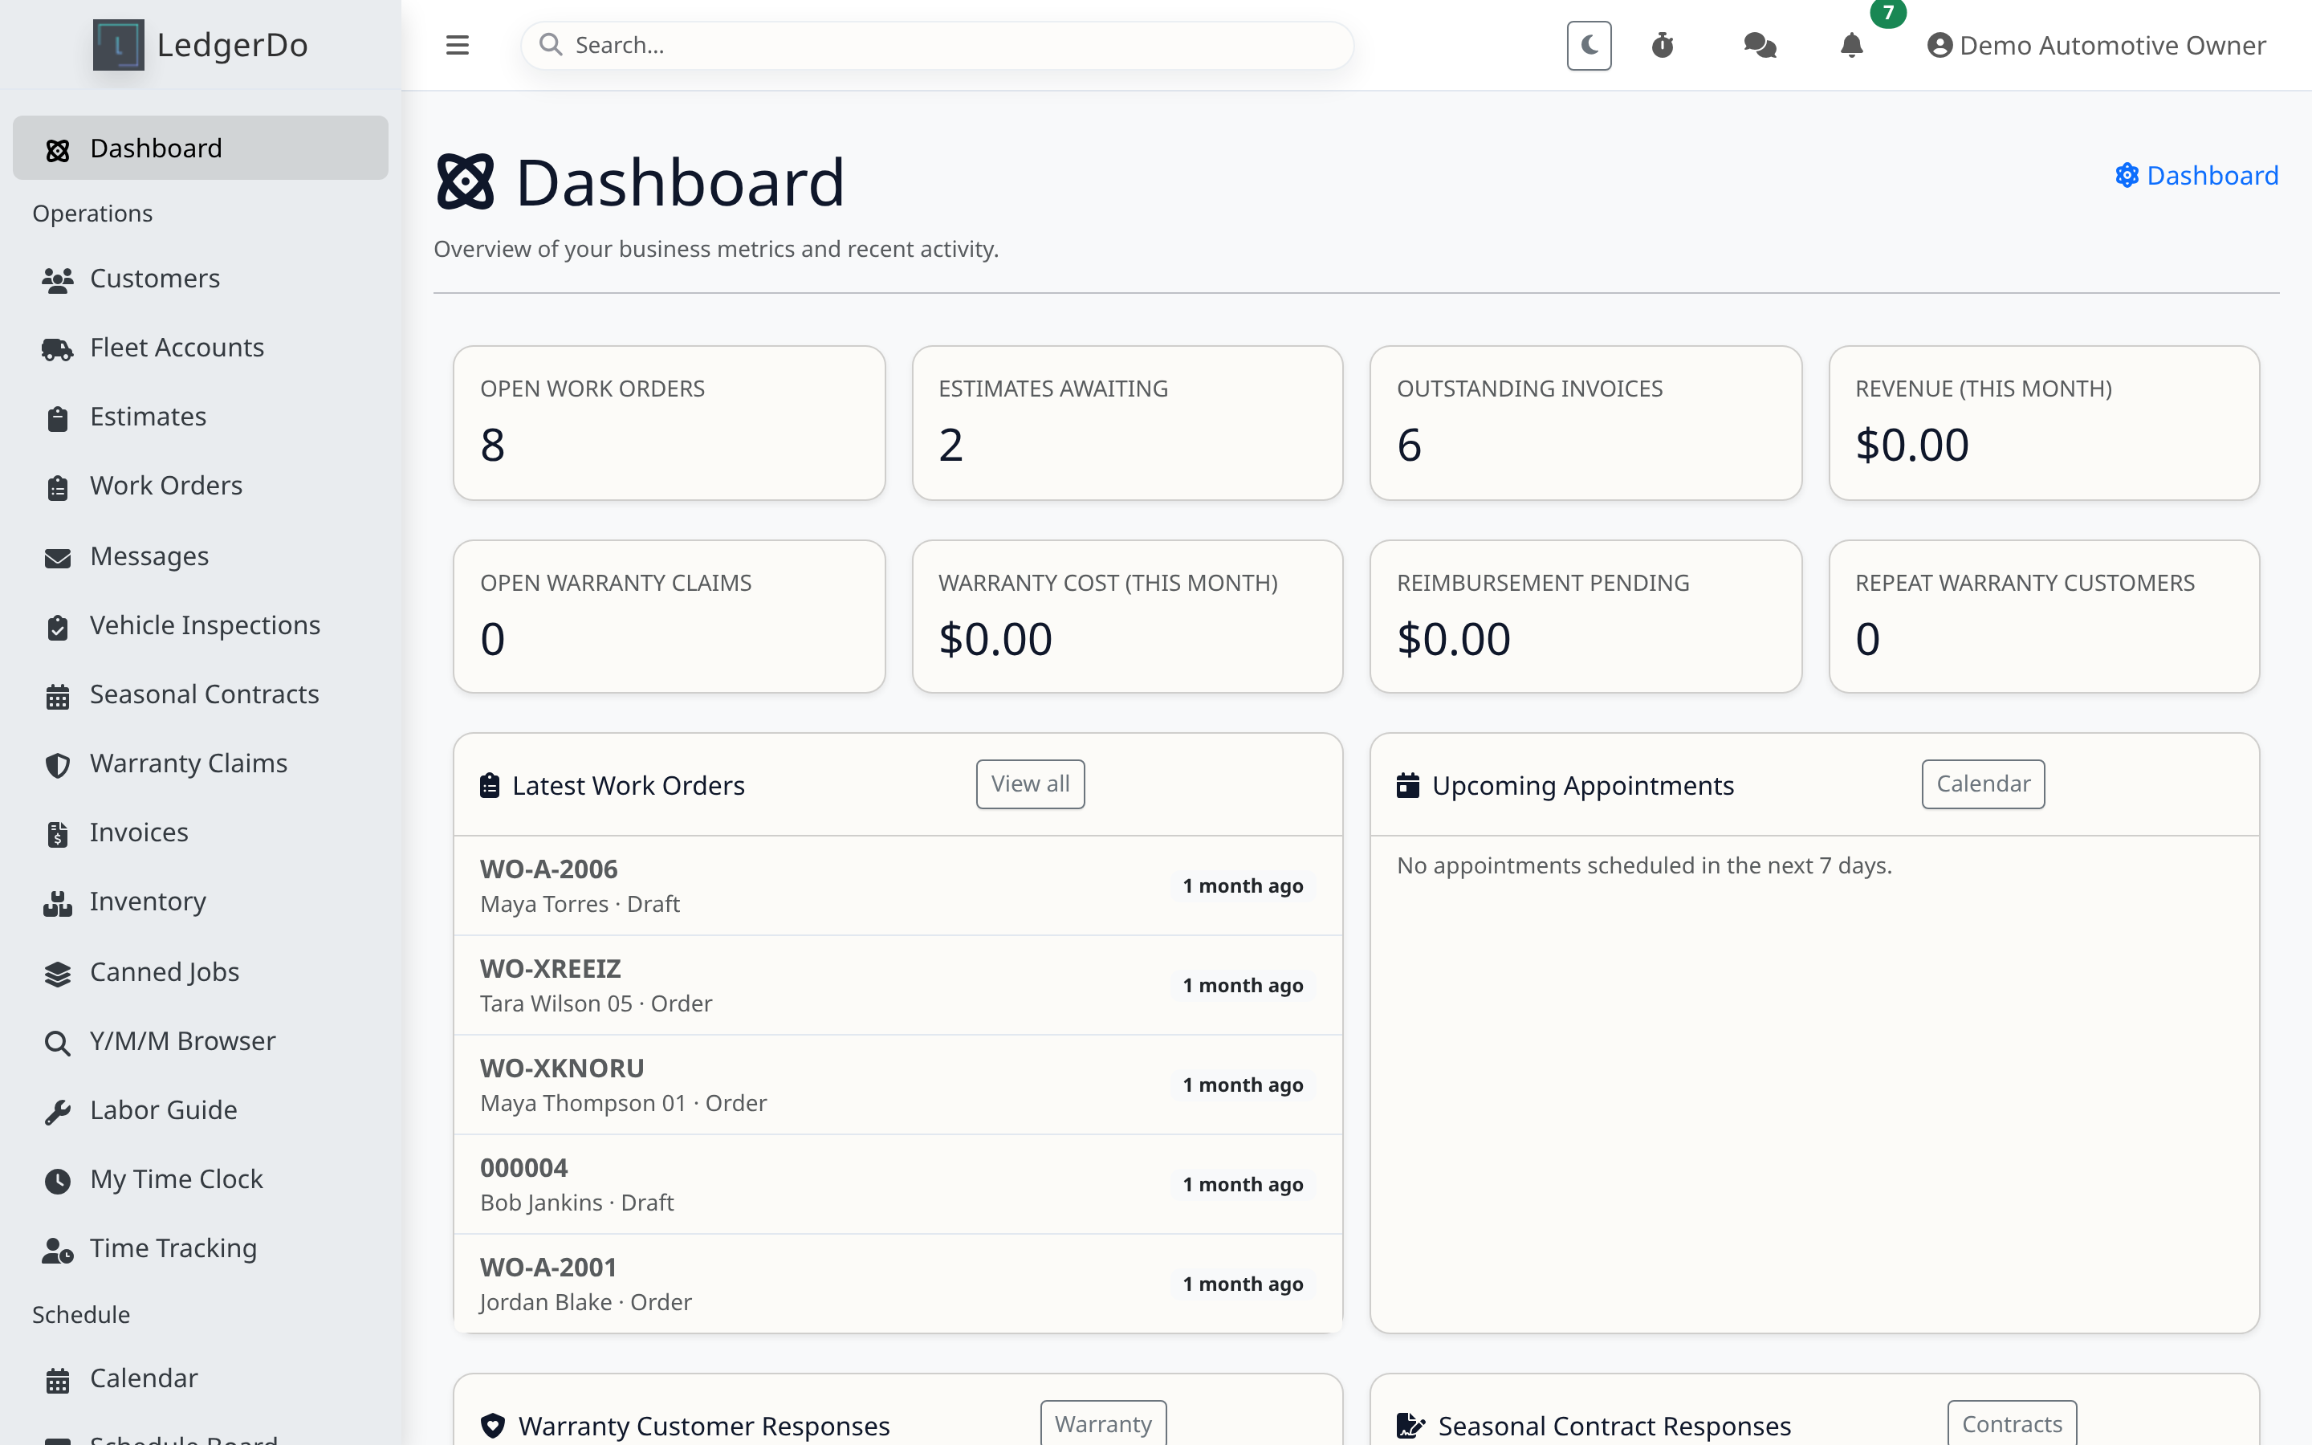Click the Outstanding Invoices metric card
Image resolution: width=2312 pixels, height=1445 pixels.
pyautogui.click(x=1586, y=422)
